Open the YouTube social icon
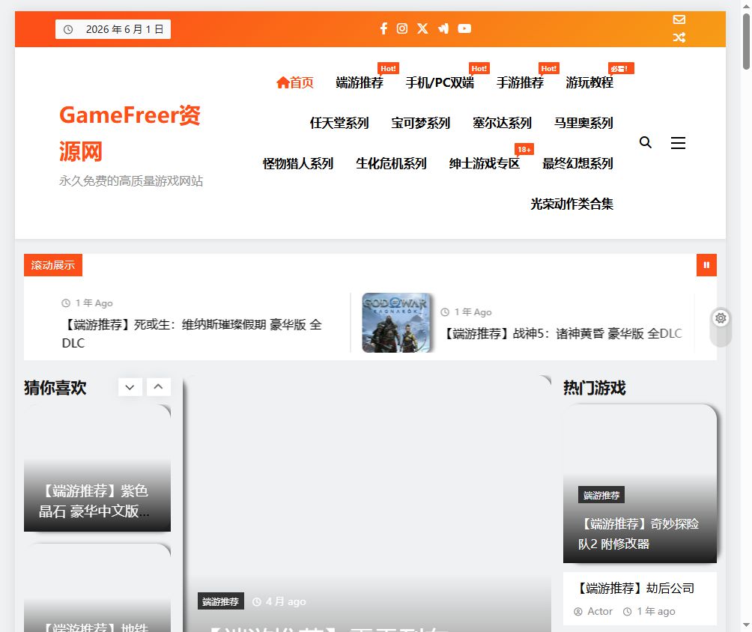The width and height of the screenshot is (752, 632). 464,28
